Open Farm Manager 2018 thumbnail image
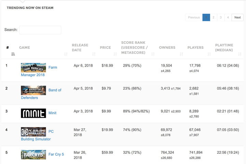246x164 pixels. click(x=33, y=68)
